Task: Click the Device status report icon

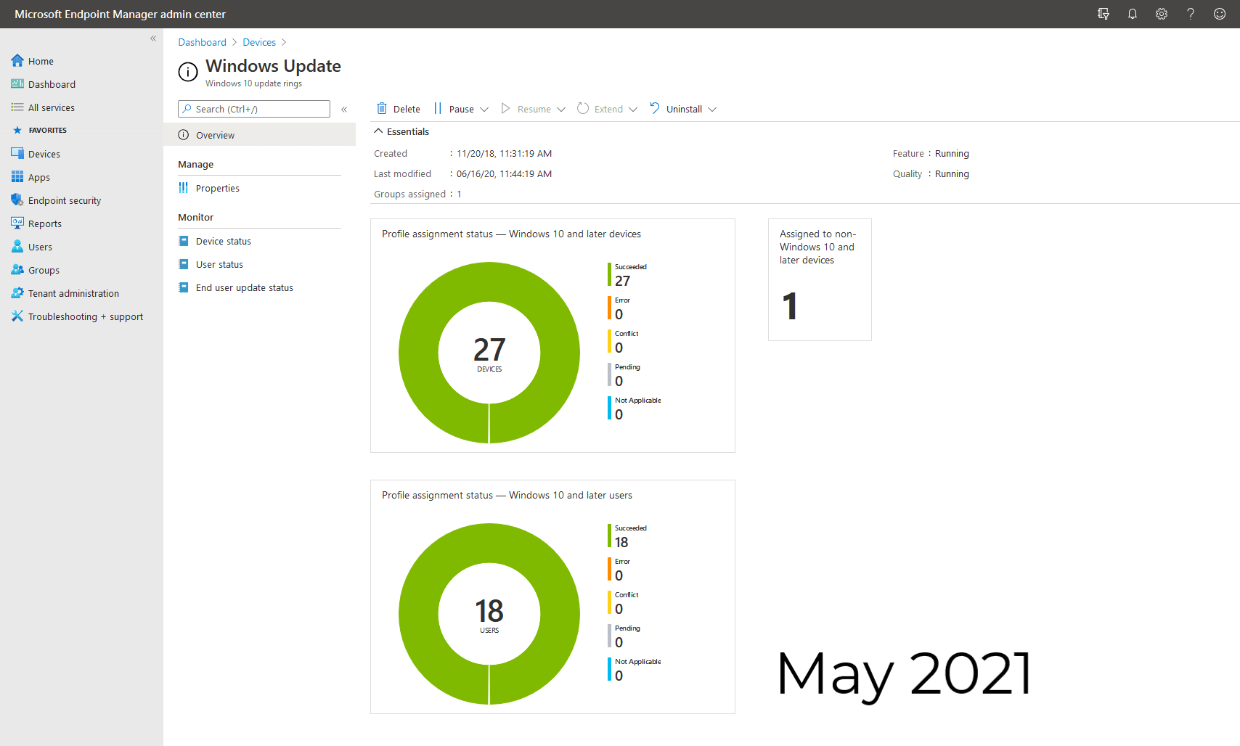Action: 184,241
